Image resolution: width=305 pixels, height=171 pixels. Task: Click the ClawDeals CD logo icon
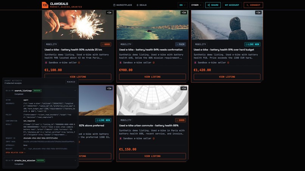[45, 5]
